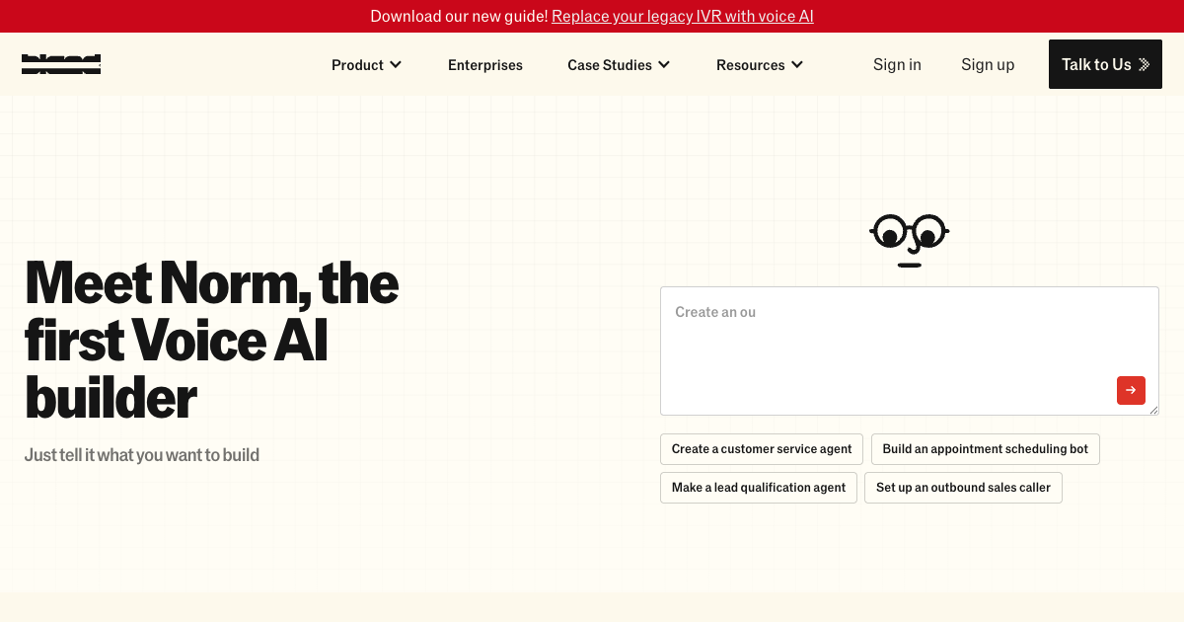
Task: Expand the Case Studies dropdown
Action: tap(619, 64)
